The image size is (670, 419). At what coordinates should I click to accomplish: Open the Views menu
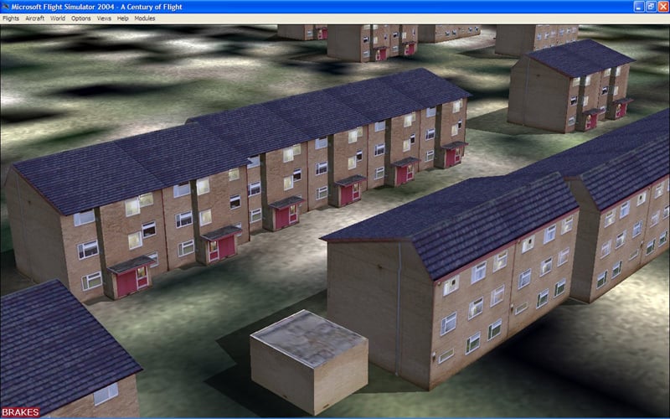coord(104,18)
